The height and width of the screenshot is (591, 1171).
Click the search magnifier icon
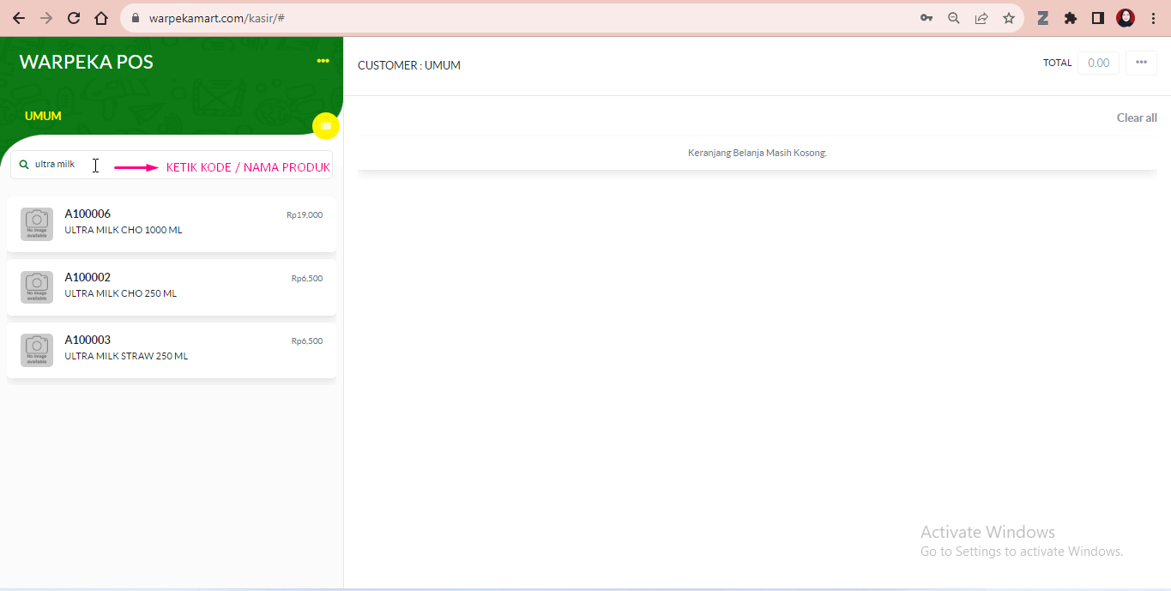(x=24, y=164)
